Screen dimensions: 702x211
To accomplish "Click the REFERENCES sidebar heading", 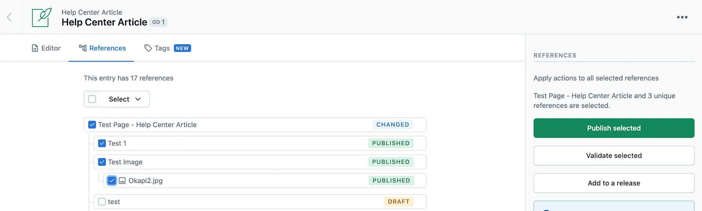I will pos(555,55).
